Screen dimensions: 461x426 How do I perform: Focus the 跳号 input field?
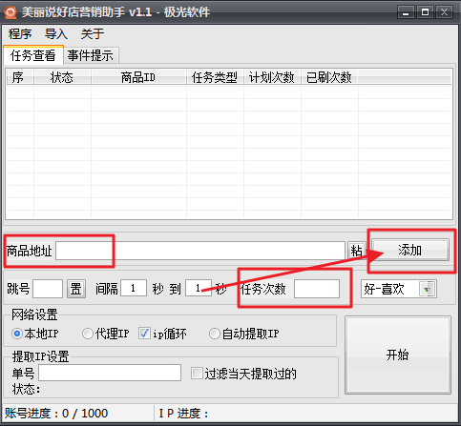coord(48,289)
